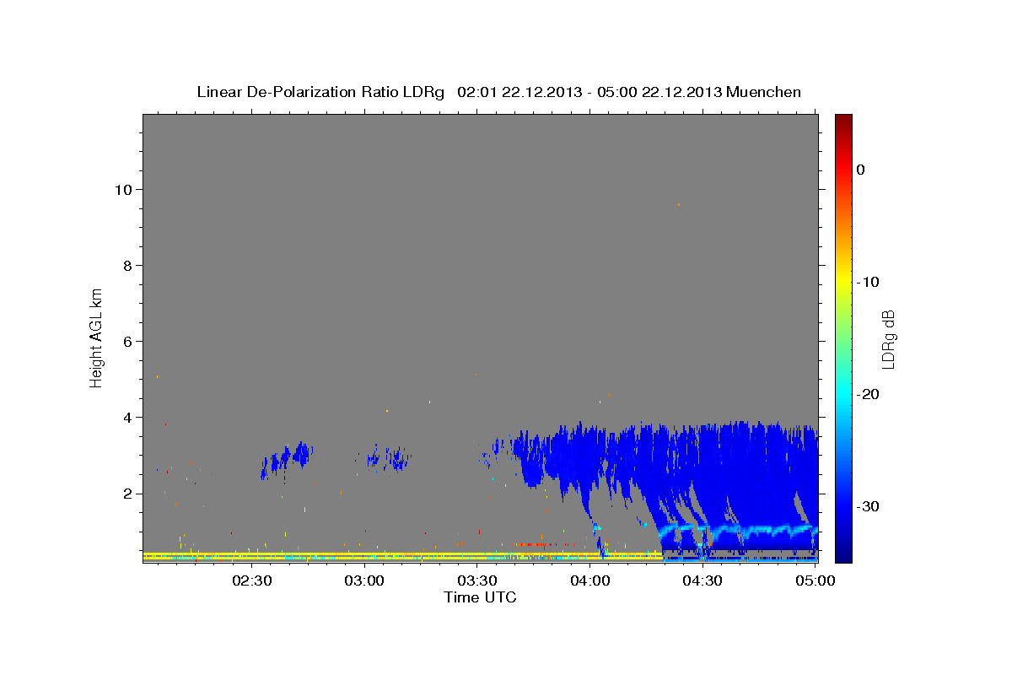
Task: Click the 04:00 time tick label
Action: [x=590, y=581]
